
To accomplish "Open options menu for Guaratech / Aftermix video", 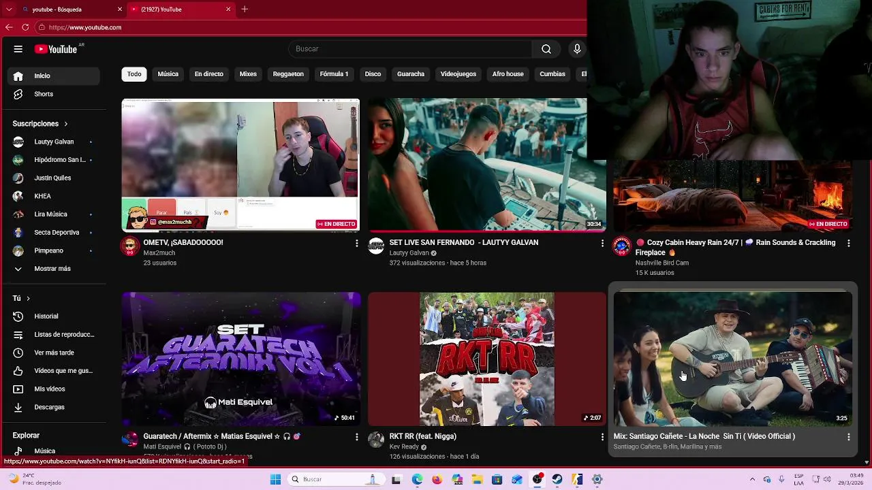I will click(x=356, y=437).
